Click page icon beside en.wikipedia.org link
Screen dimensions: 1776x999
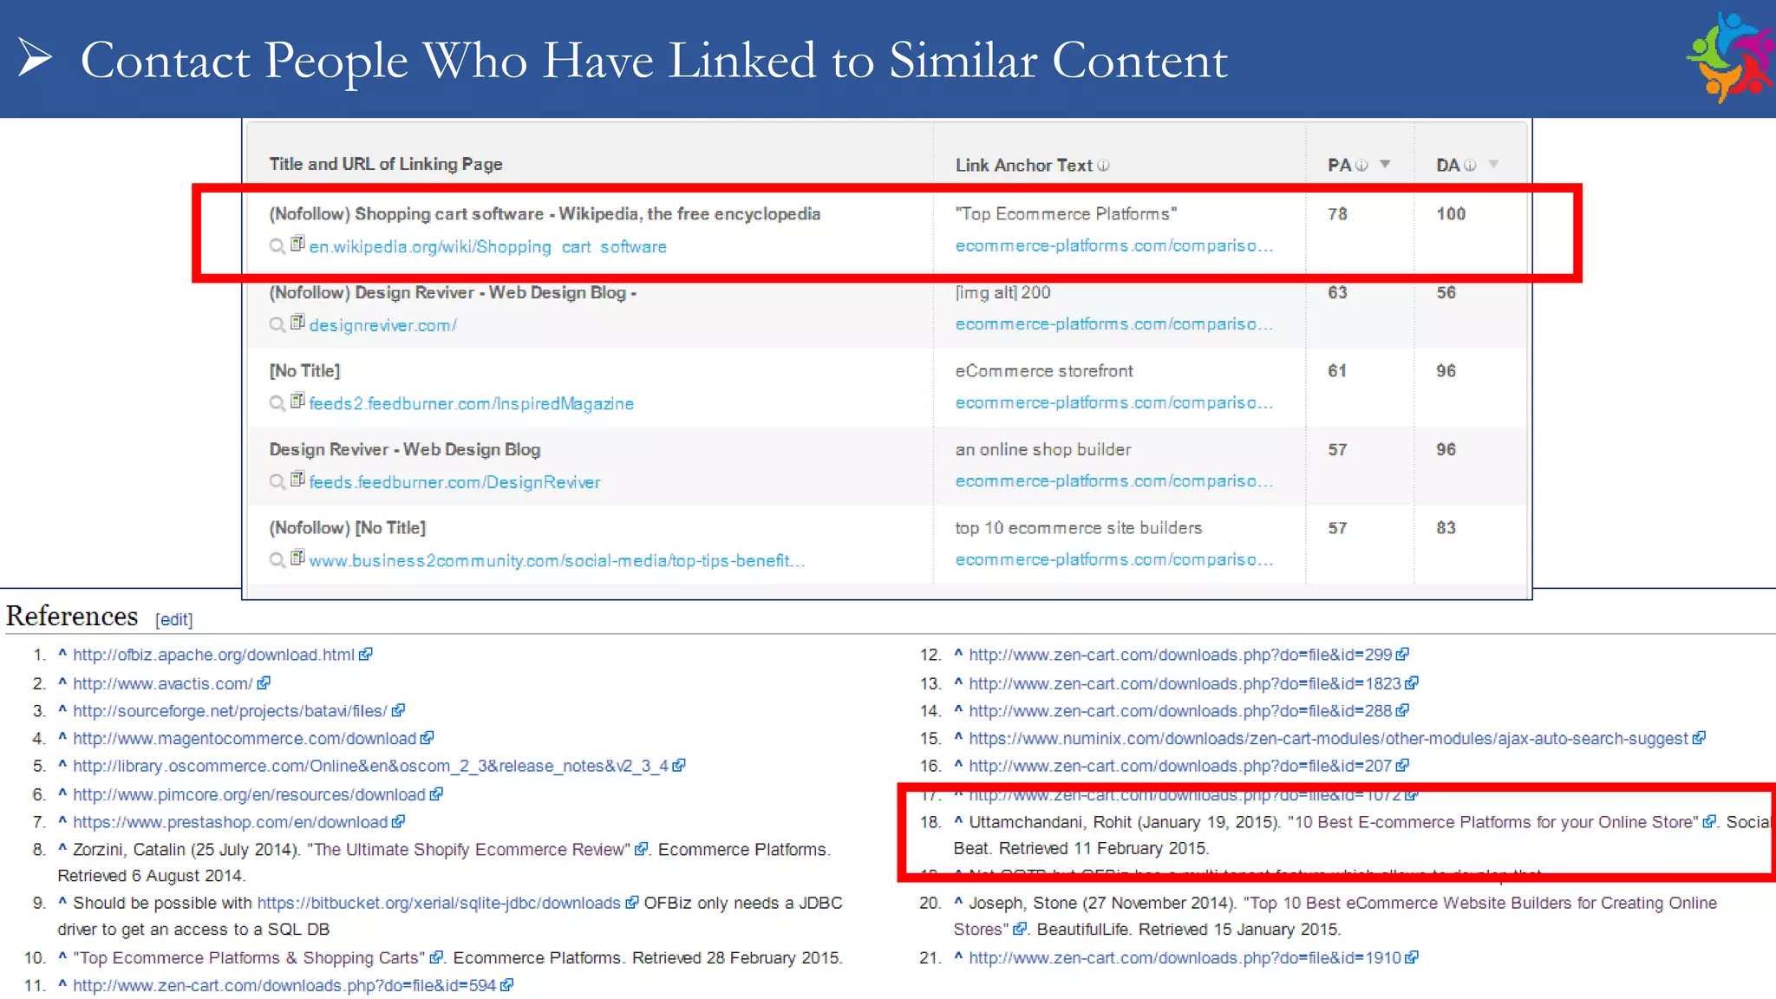coord(297,245)
